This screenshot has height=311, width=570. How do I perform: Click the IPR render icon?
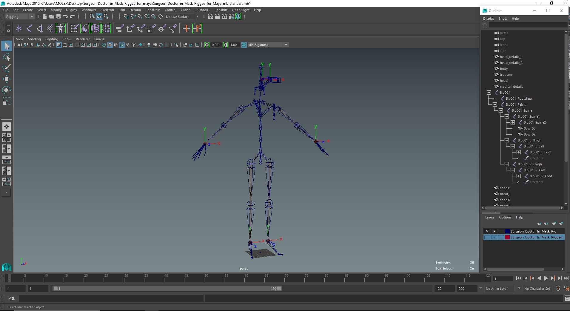click(224, 17)
